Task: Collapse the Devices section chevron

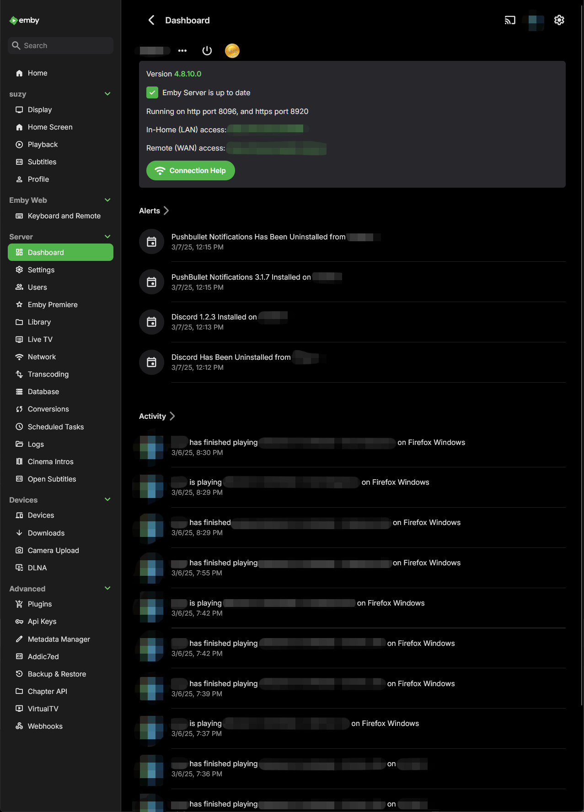Action: click(107, 499)
